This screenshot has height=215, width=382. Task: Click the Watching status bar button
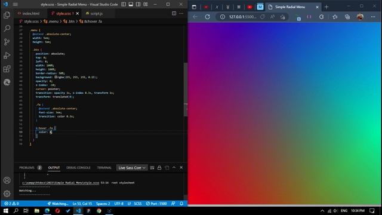tap(58, 203)
